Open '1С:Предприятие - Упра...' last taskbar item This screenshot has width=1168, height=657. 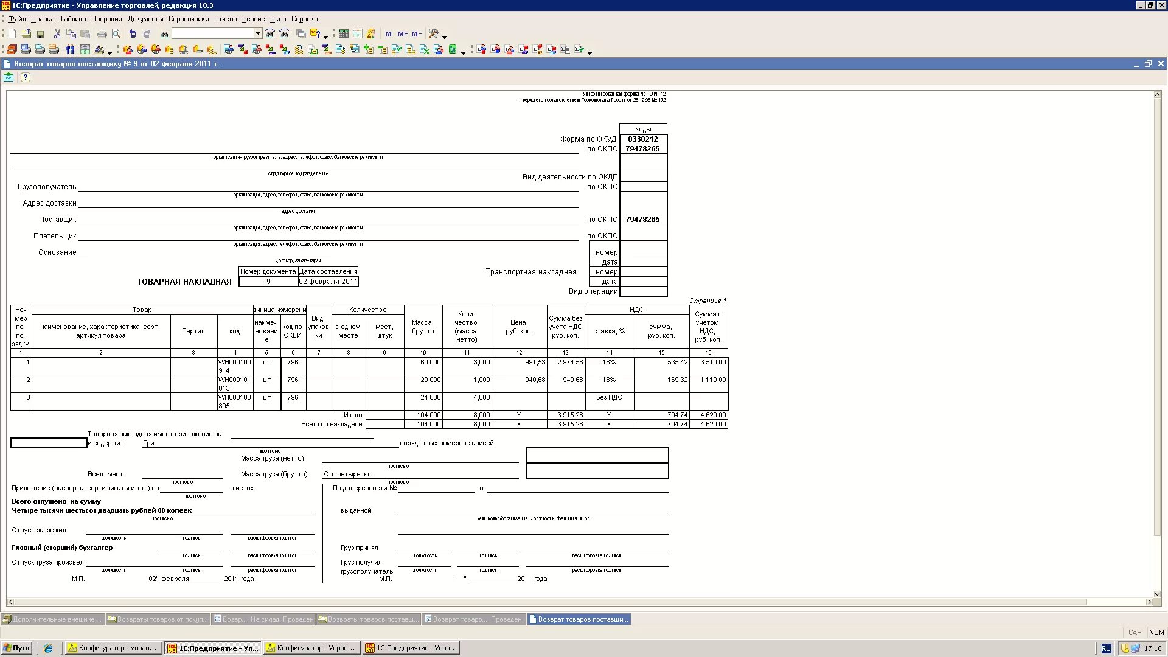(411, 648)
